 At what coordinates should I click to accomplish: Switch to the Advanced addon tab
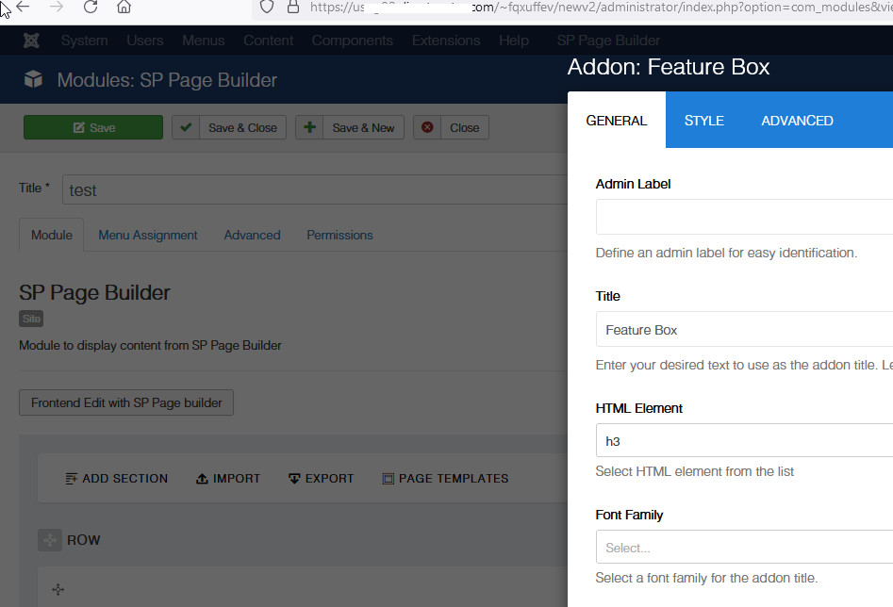tap(797, 121)
